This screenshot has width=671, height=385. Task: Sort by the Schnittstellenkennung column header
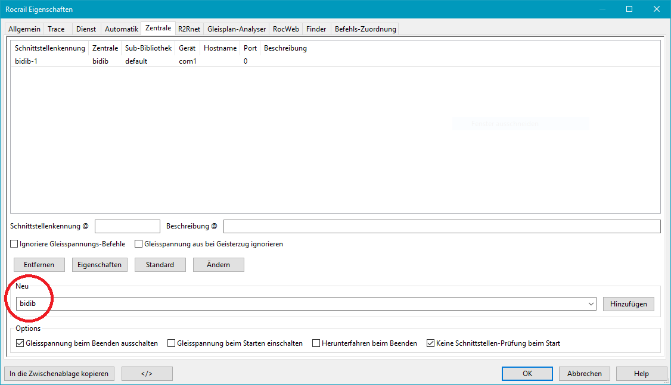pos(49,48)
